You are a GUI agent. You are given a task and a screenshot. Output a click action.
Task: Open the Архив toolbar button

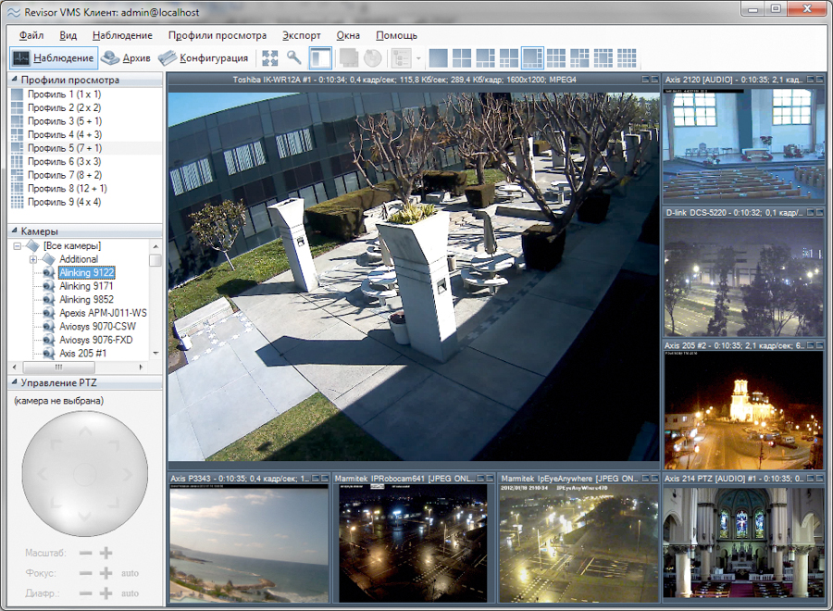tap(126, 58)
